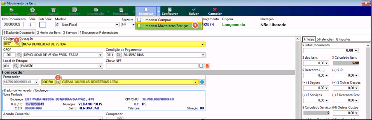Click the Operação code field 0157

click(x=10, y=44)
